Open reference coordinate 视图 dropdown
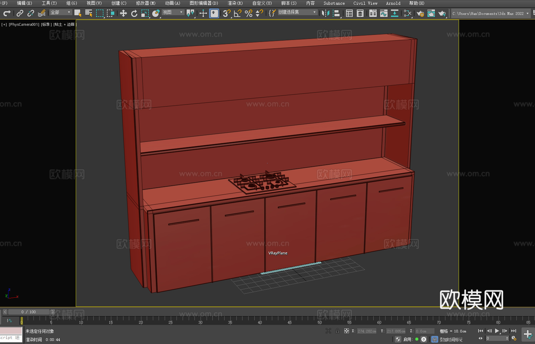 (x=173, y=12)
